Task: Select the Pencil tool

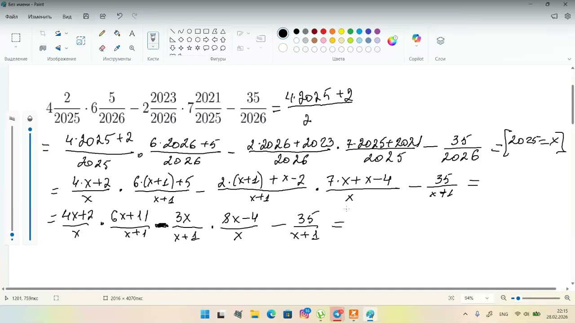Action: (x=102, y=33)
